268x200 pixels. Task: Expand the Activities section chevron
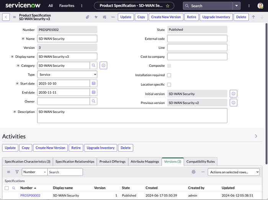[x=256, y=136]
